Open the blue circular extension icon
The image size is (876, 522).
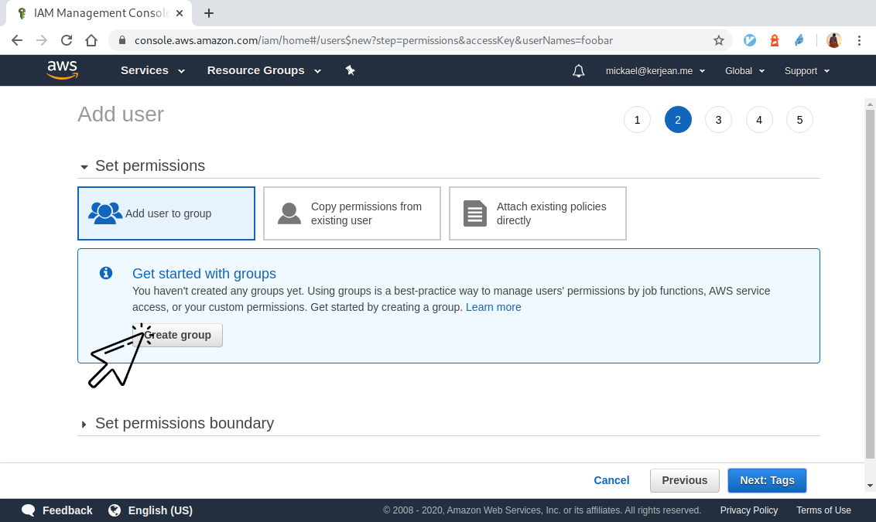point(750,40)
